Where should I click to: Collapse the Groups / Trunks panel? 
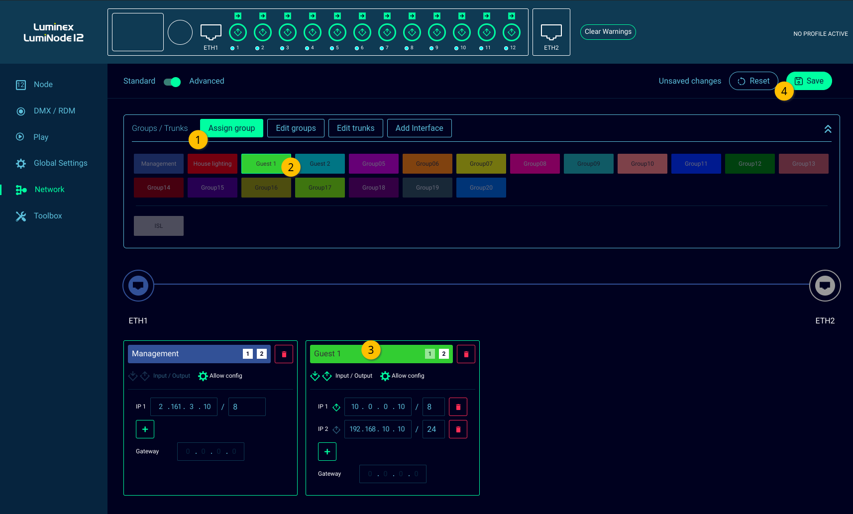(828, 129)
